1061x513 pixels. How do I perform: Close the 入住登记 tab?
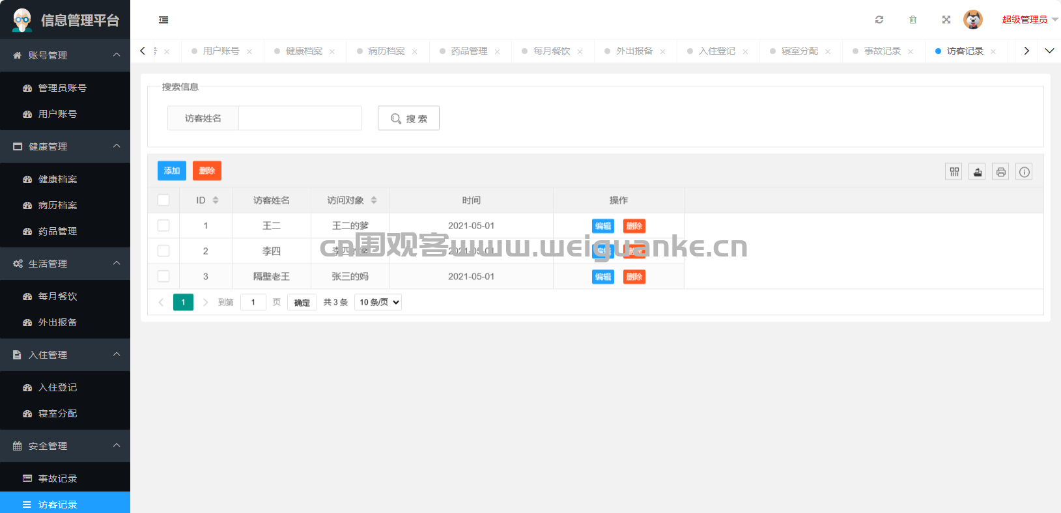point(746,51)
